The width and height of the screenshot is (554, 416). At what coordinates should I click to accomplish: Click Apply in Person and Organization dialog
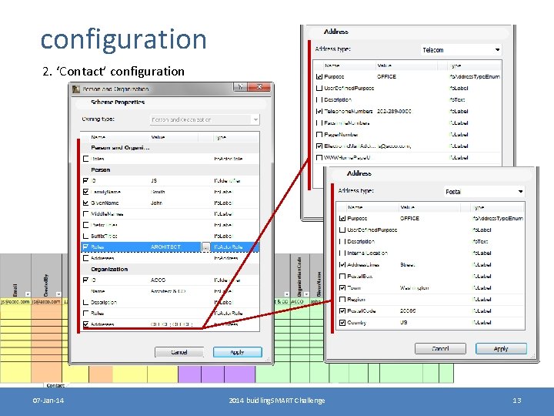pyautogui.click(x=238, y=352)
